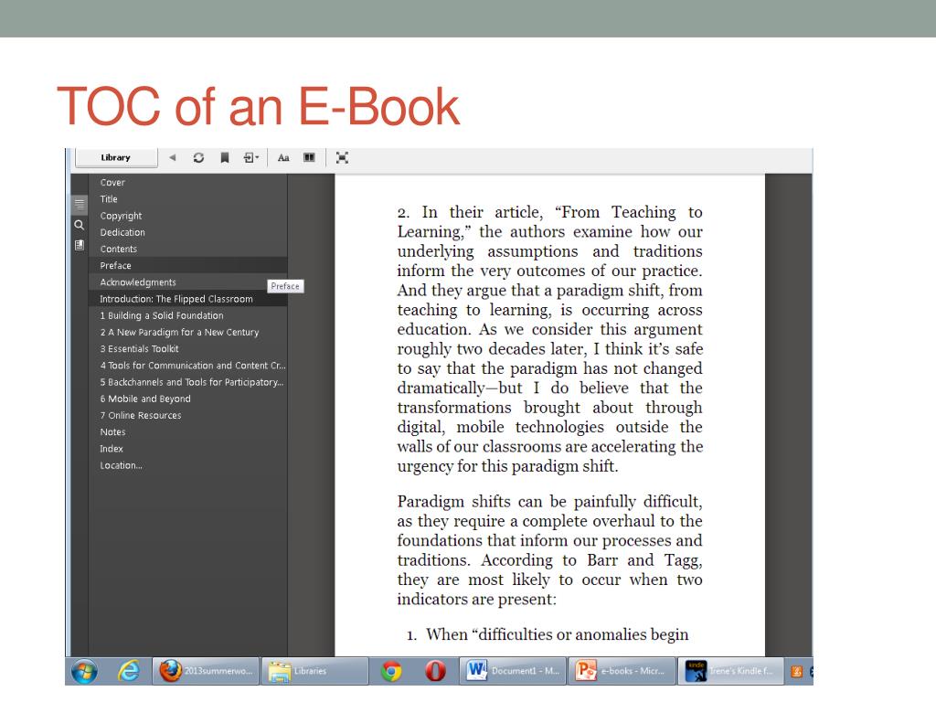This screenshot has width=936, height=702.
Task: Jump to Cover in contents
Action: tap(188, 183)
